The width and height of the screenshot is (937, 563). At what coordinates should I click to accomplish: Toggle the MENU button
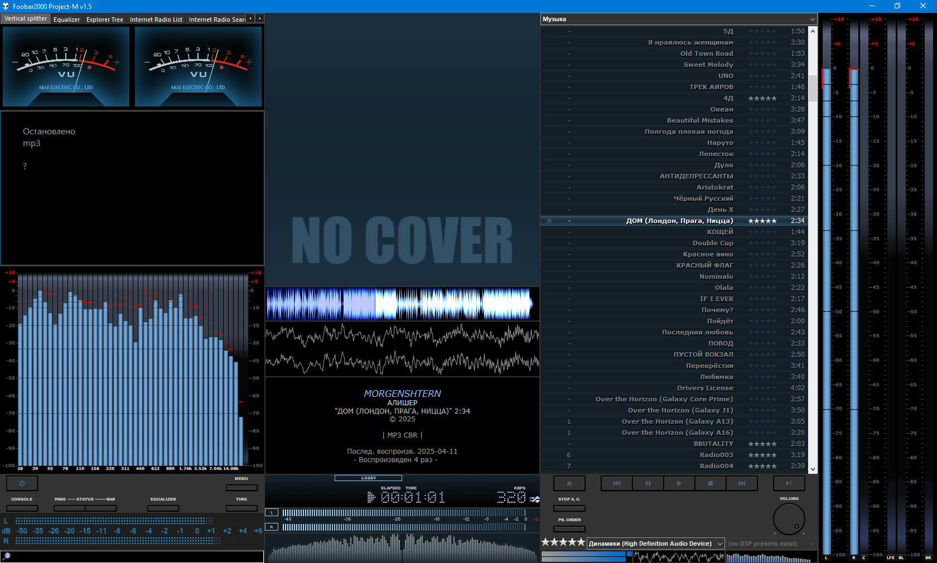coord(242,488)
